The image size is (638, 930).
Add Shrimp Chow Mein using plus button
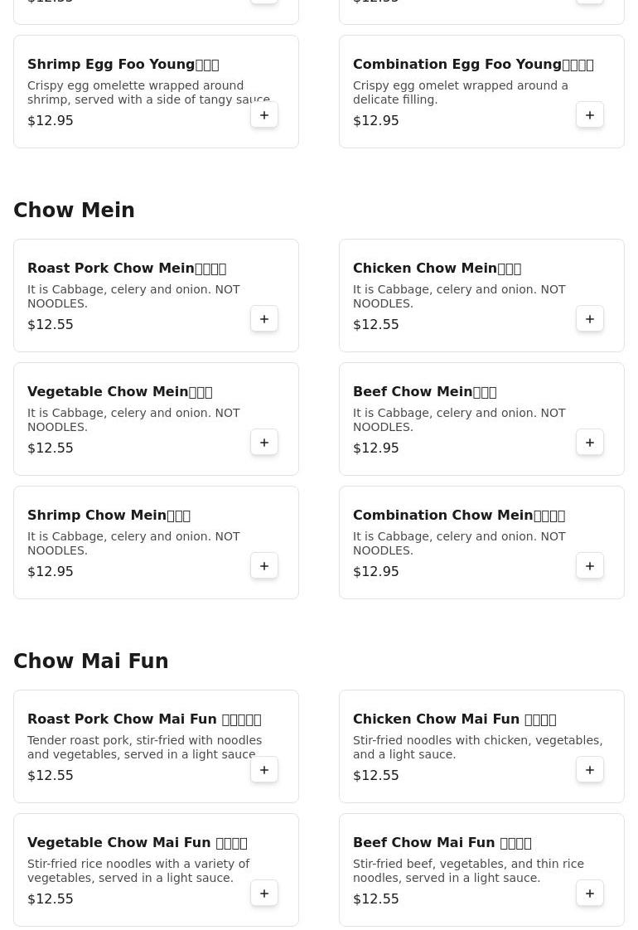264,566
